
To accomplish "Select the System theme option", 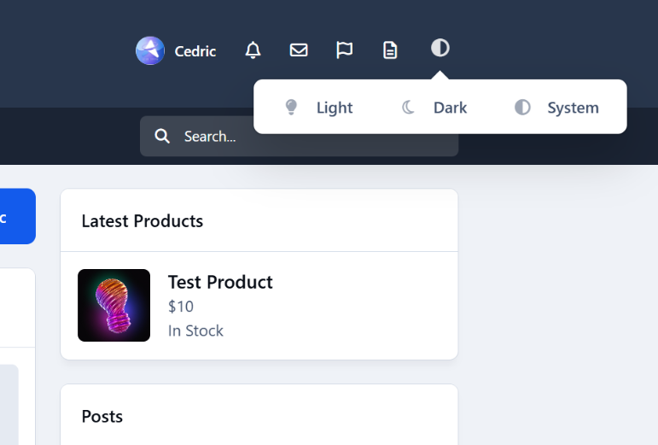I will [x=556, y=108].
